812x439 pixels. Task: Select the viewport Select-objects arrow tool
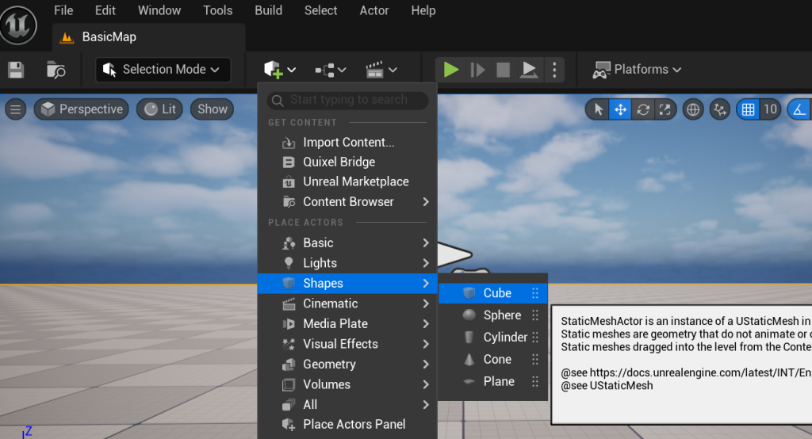pos(598,109)
